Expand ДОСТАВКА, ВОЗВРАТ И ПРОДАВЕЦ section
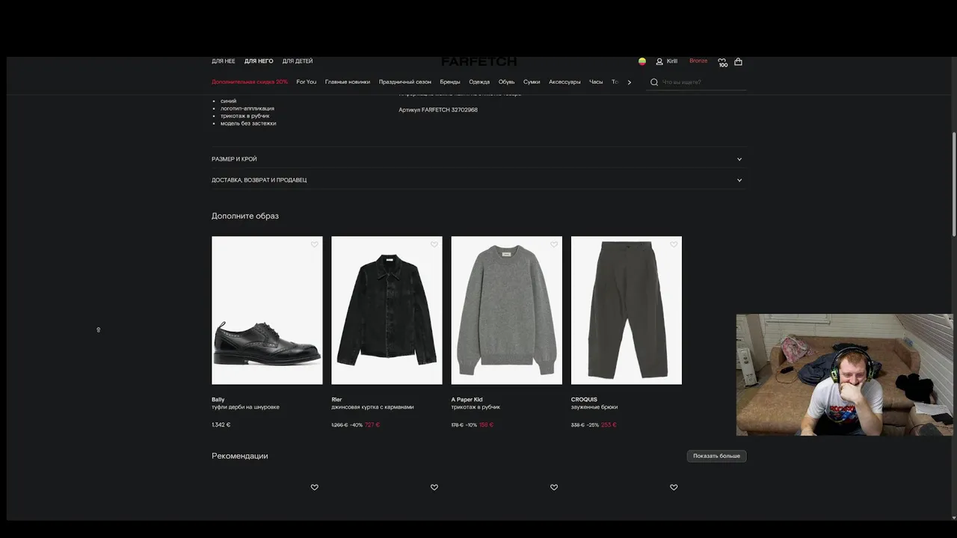This screenshot has height=538, width=957. pos(477,180)
